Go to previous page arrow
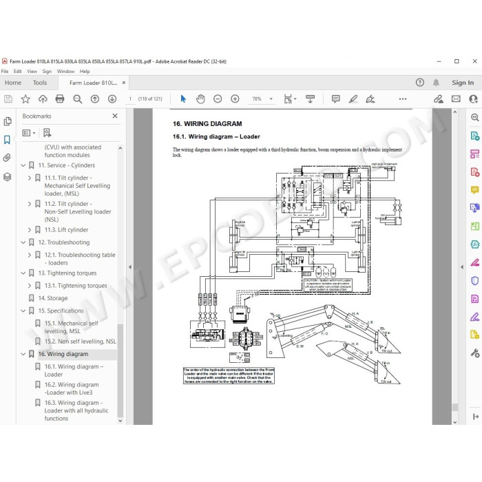 (x=95, y=99)
